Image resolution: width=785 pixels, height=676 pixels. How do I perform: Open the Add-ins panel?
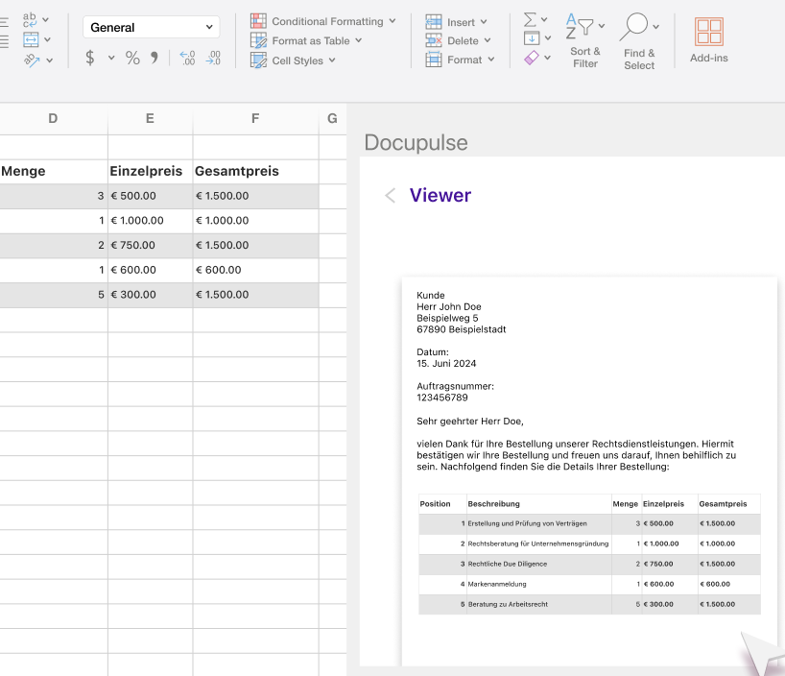709,40
